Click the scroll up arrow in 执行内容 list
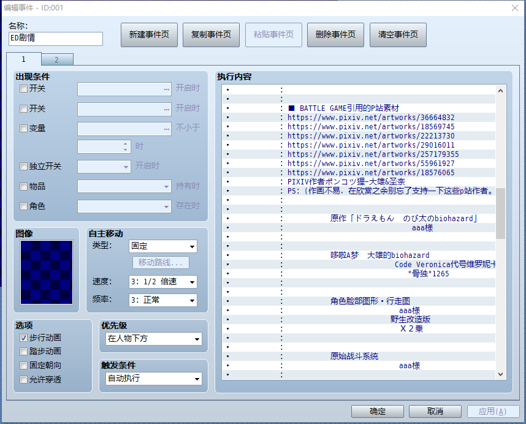This screenshot has width=526, height=424. coord(500,91)
